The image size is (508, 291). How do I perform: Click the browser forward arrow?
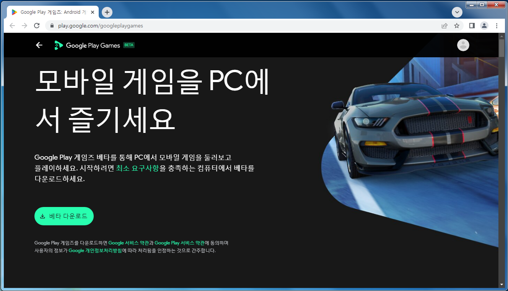[x=24, y=26]
